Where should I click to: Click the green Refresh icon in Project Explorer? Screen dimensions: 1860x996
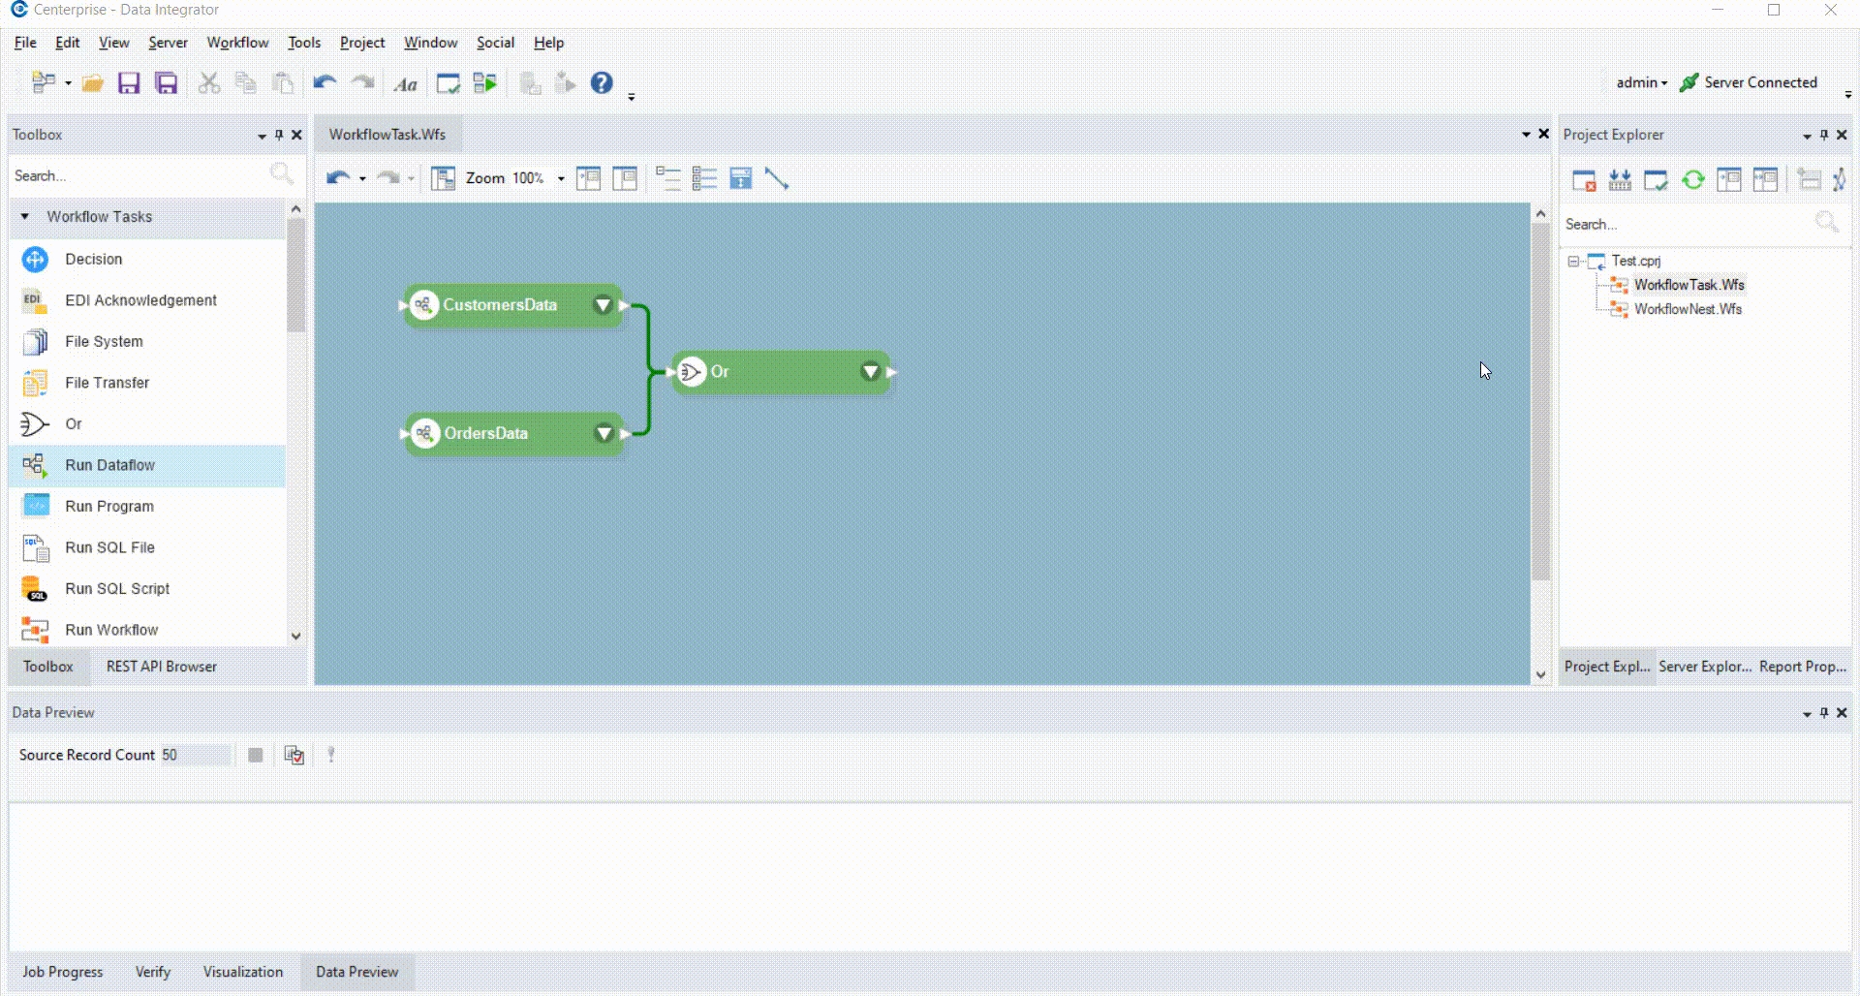(1692, 180)
